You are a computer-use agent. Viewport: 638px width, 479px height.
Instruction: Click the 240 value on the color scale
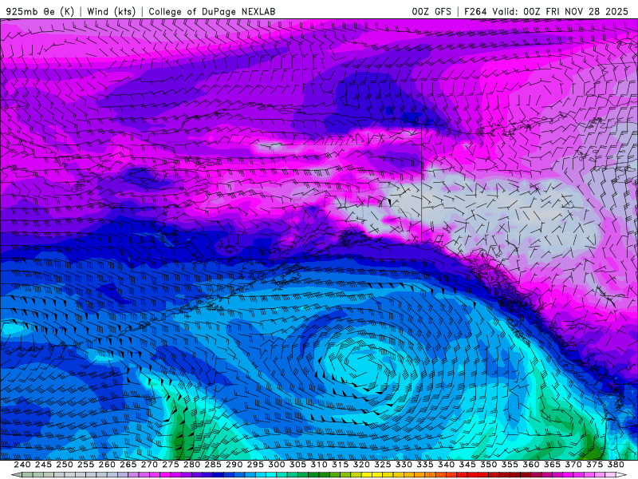tap(22, 465)
